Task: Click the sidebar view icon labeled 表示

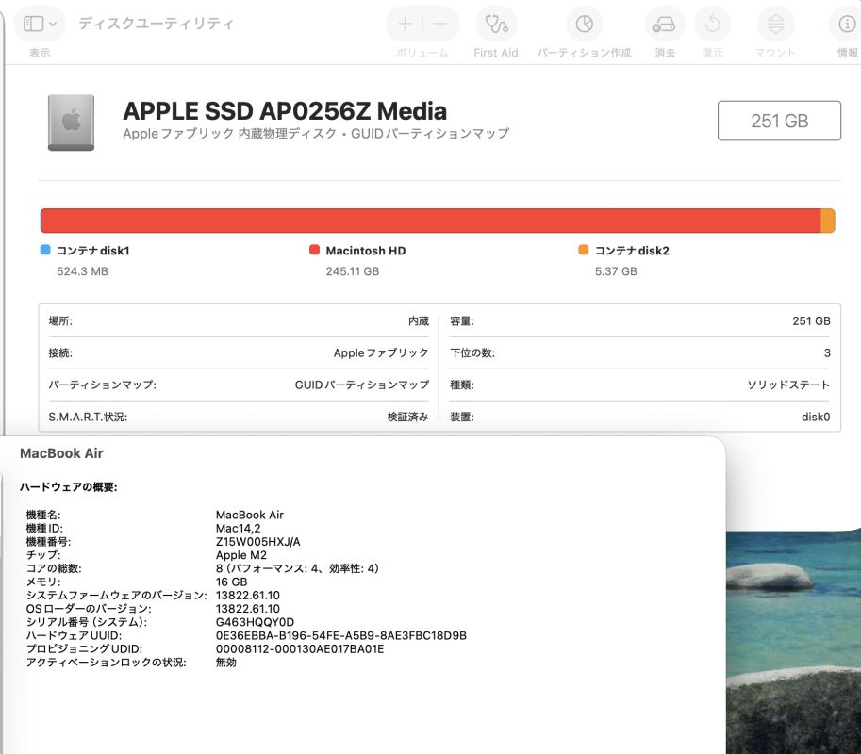Action: (33, 24)
